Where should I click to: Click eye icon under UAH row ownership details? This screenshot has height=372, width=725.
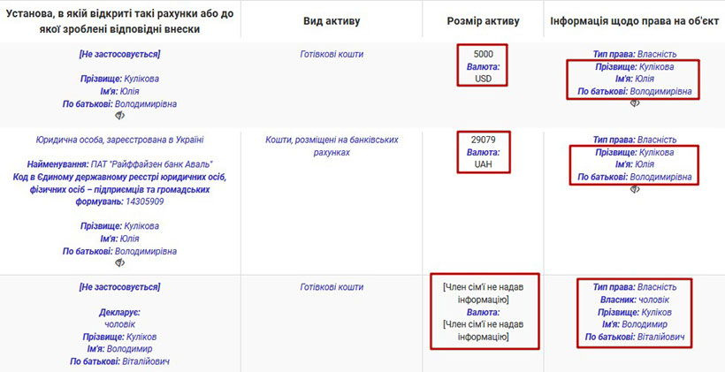pyautogui.click(x=634, y=189)
